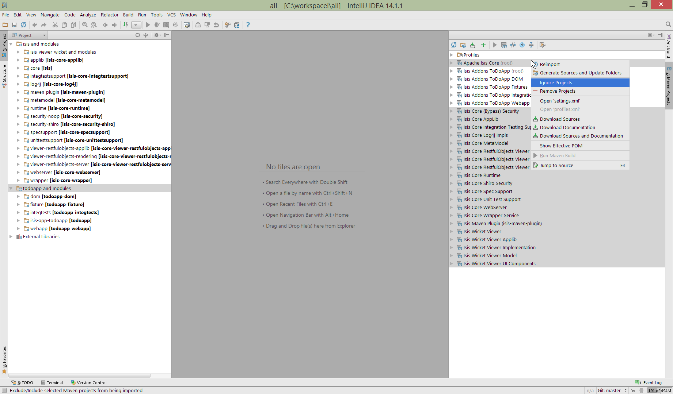Open Maven Settings wrench icon

tap(543, 45)
